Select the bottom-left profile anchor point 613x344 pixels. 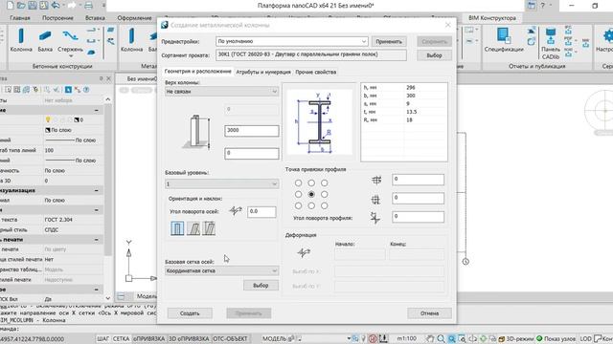(298, 205)
